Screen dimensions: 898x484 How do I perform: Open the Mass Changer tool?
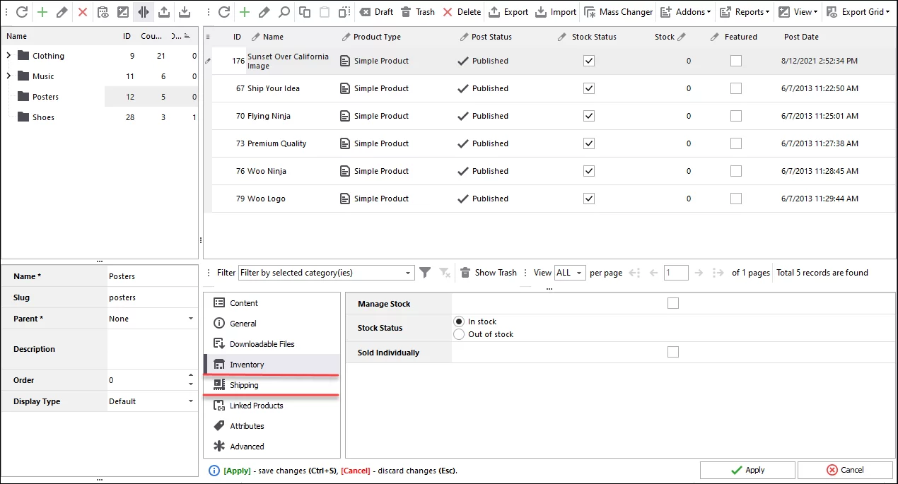point(619,11)
